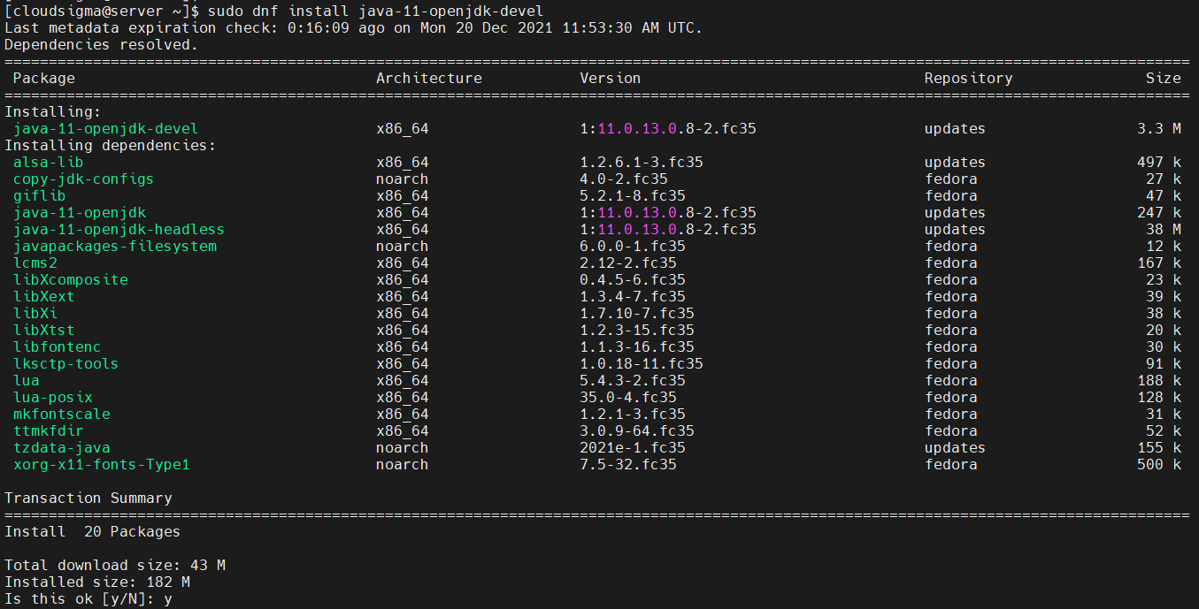
Task: Click version 2021e-1.fc35 of tzdata-java
Action: tap(633, 448)
